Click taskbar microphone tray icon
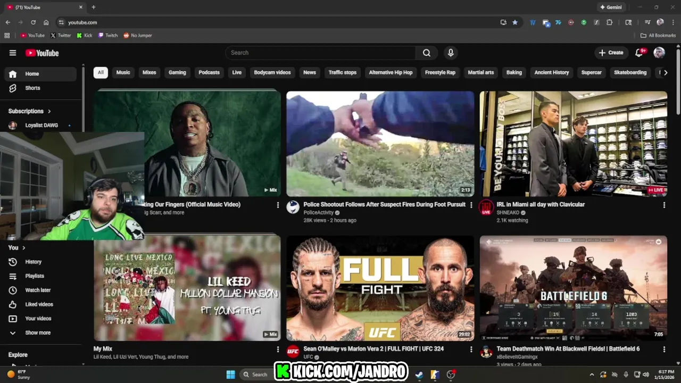The width and height of the screenshot is (681, 383). point(626,374)
